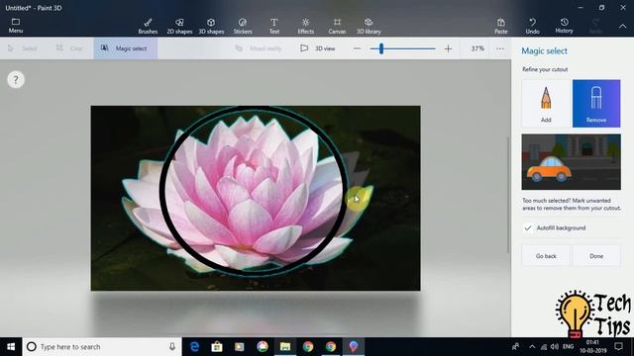Click the Magic select tool
The width and height of the screenshot is (634, 356).
click(x=126, y=48)
